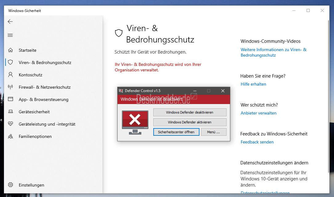Image resolution: width=334 pixels, height=197 pixels.
Task: Click the Anbieter verwalten link
Action: (258, 113)
